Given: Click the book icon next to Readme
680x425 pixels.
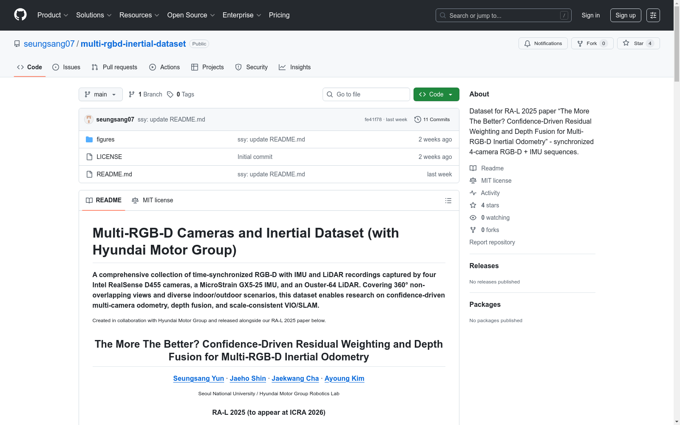Looking at the screenshot, I should point(473,168).
